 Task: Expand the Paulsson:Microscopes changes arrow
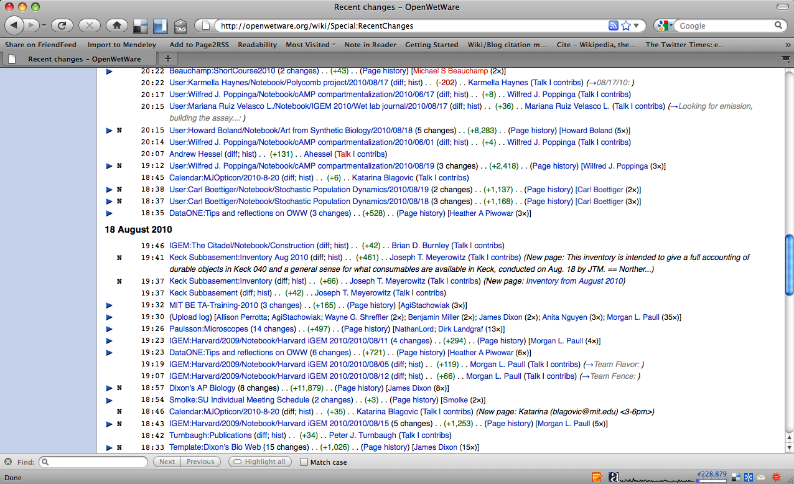coord(110,329)
